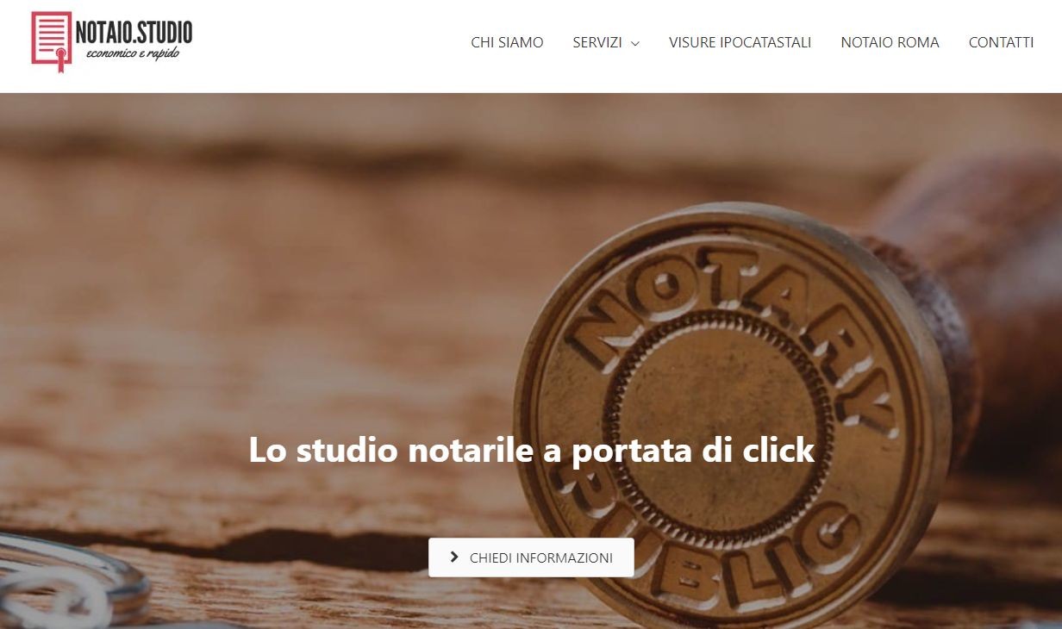Image resolution: width=1062 pixels, height=629 pixels.
Task: Open the Contatti page
Action: click(1001, 42)
